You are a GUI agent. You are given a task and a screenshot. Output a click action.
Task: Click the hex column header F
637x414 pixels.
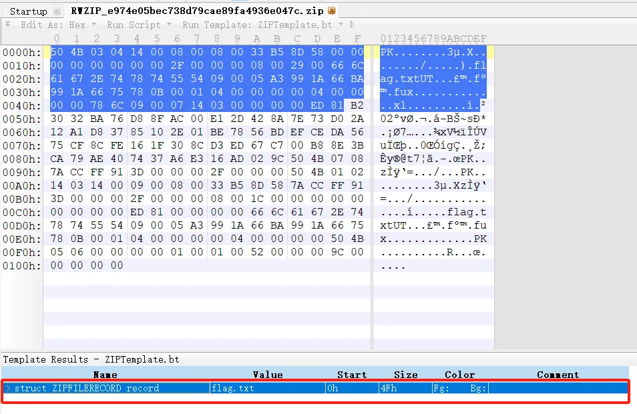coord(357,39)
